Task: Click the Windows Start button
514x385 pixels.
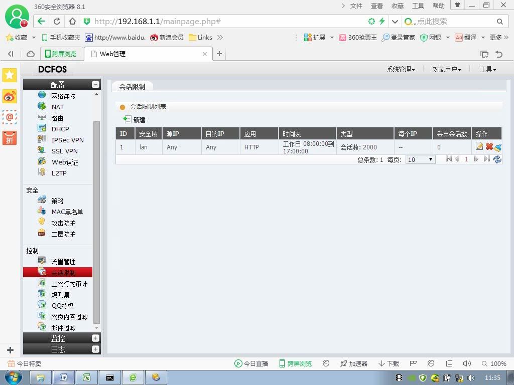Action: pos(14,377)
